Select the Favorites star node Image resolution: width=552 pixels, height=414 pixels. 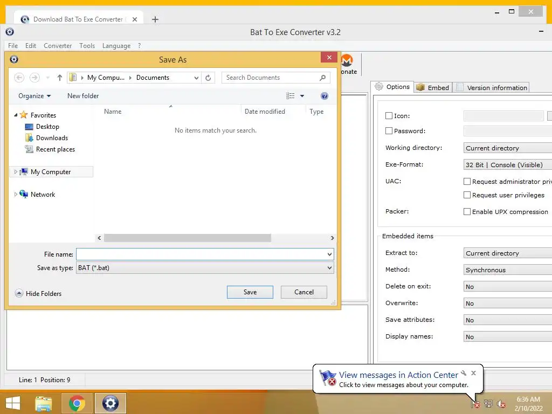[24, 115]
